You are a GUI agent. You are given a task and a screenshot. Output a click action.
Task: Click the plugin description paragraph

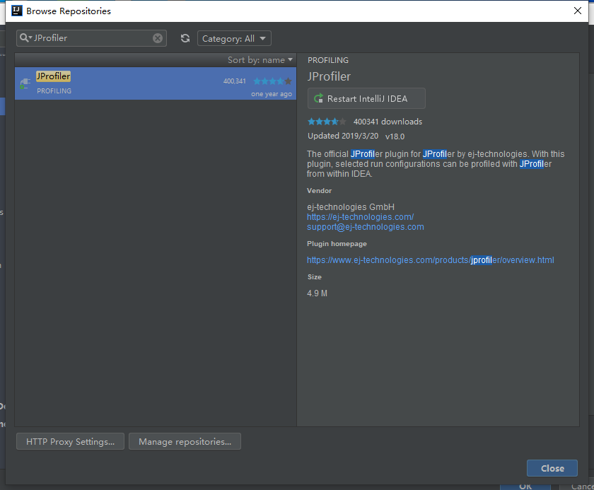pyautogui.click(x=436, y=164)
